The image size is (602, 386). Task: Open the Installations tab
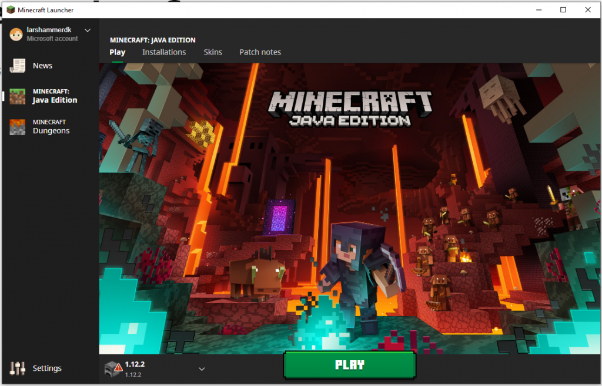pyautogui.click(x=164, y=52)
